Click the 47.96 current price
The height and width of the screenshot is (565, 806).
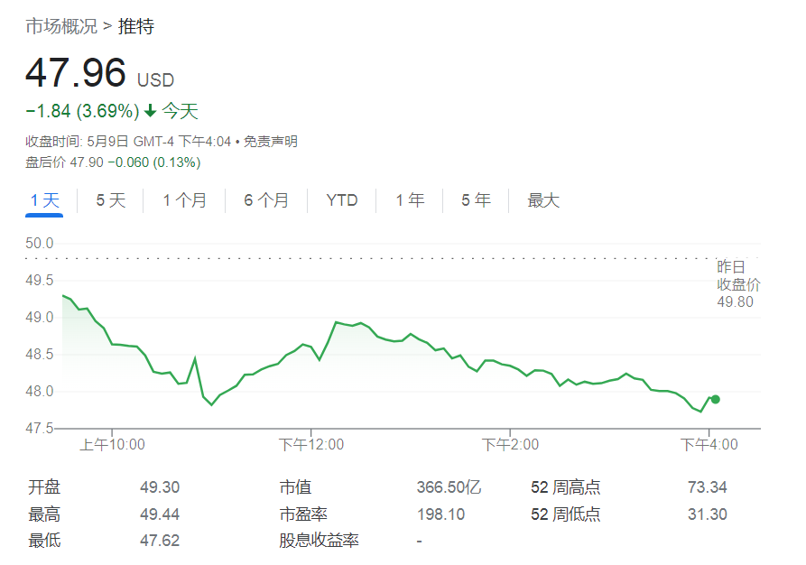click(76, 72)
